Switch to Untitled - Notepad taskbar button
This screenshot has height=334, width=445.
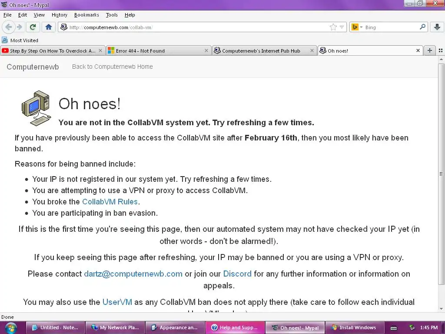(x=56, y=327)
